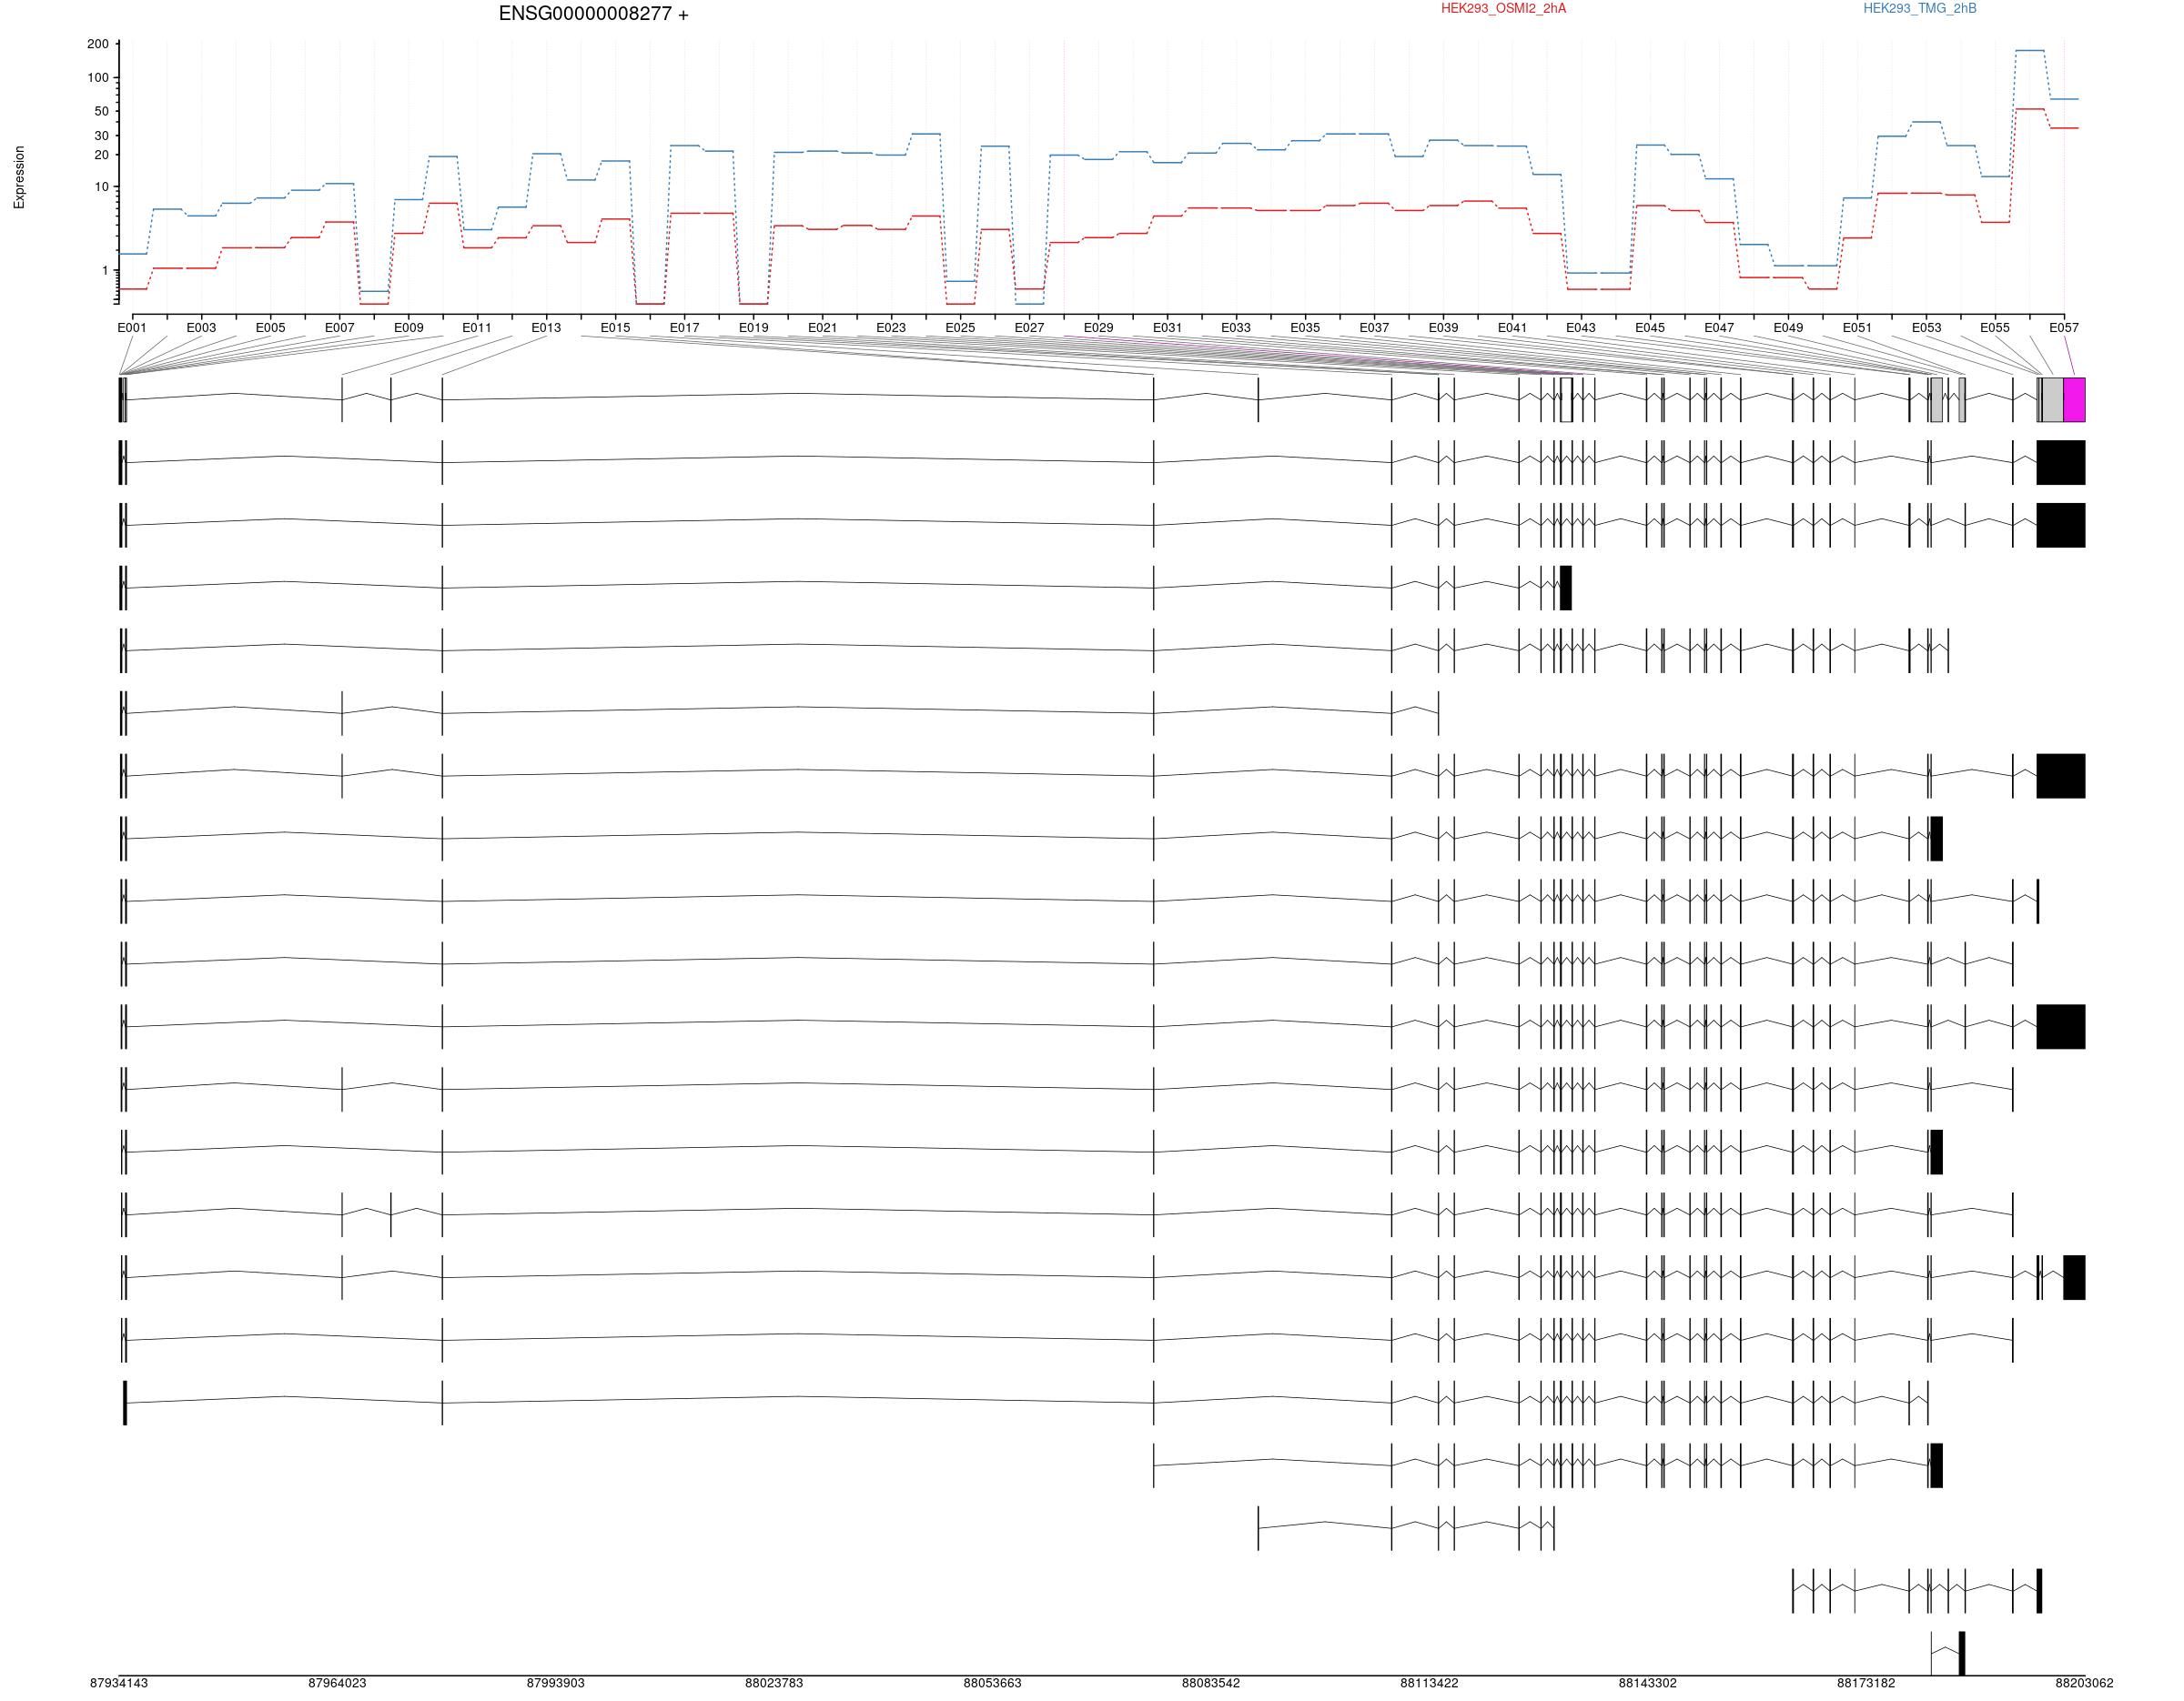Click the y-axis value 20

[101, 155]
